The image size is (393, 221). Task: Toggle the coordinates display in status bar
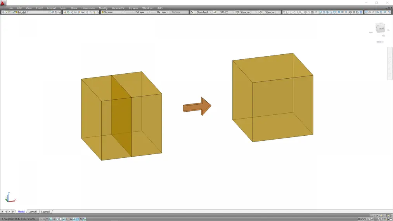click(19, 219)
